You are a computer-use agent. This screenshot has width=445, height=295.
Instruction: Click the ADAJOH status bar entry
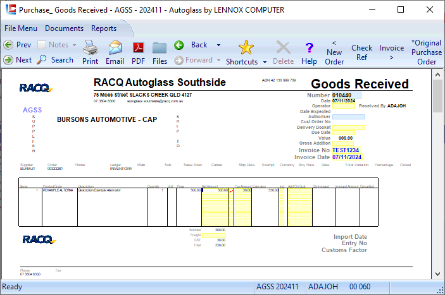[323, 287]
